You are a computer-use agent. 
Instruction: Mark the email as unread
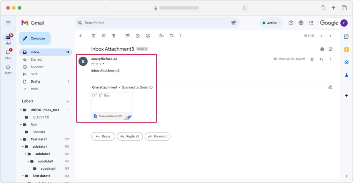(127, 36)
